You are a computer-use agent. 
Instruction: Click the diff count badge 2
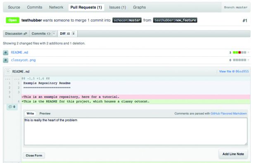point(74,34)
